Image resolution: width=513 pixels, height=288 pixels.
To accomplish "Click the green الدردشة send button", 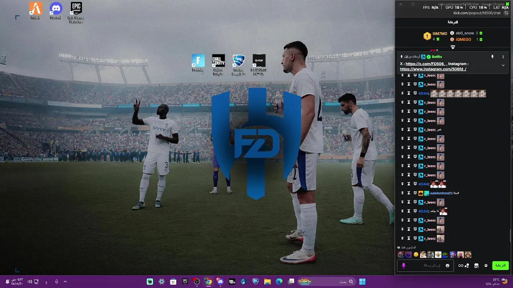I will [500, 266].
